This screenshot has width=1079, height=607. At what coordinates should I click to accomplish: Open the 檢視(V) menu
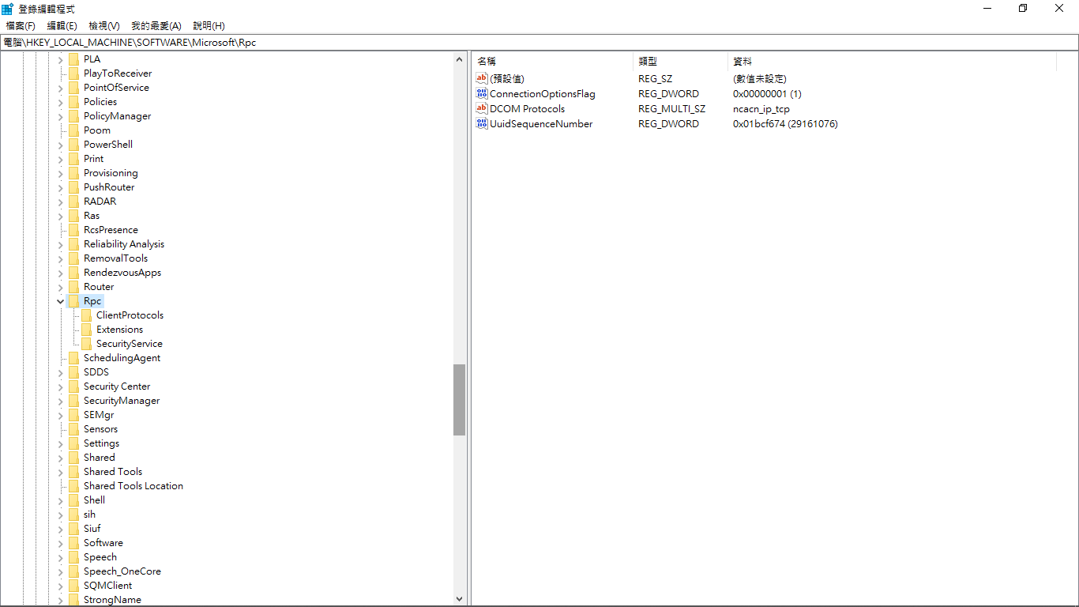[x=104, y=26]
